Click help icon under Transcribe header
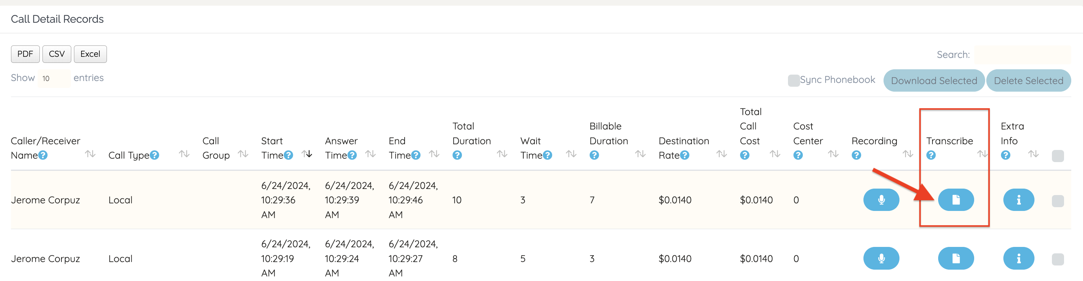 [931, 155]
